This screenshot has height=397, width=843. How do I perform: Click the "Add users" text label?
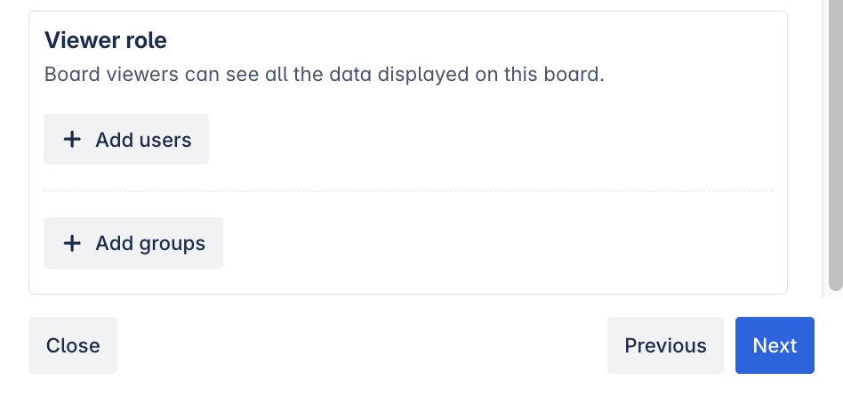point(143,140)
